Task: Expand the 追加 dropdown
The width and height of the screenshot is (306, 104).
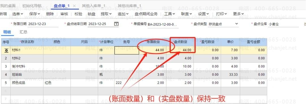Action: click(x=123, y=14)
